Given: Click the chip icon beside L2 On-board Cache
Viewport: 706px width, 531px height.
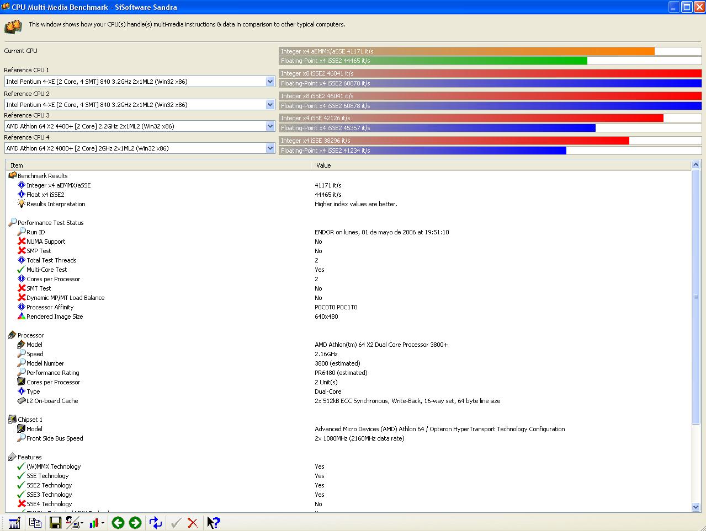Looking at the screenshot, I should pyautogui.click(x=22, y=400).
